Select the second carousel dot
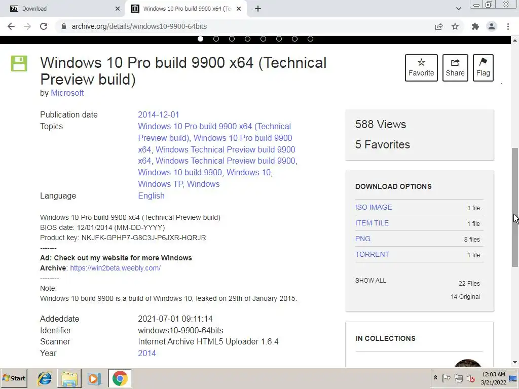The image size is (519, 389). pos(216,38)
